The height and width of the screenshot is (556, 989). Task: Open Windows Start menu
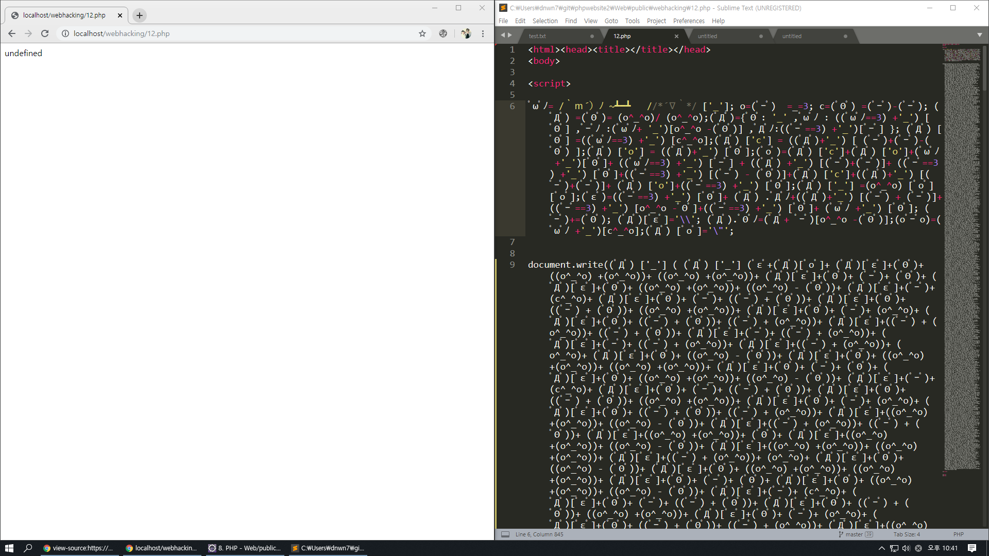point(9,548)
